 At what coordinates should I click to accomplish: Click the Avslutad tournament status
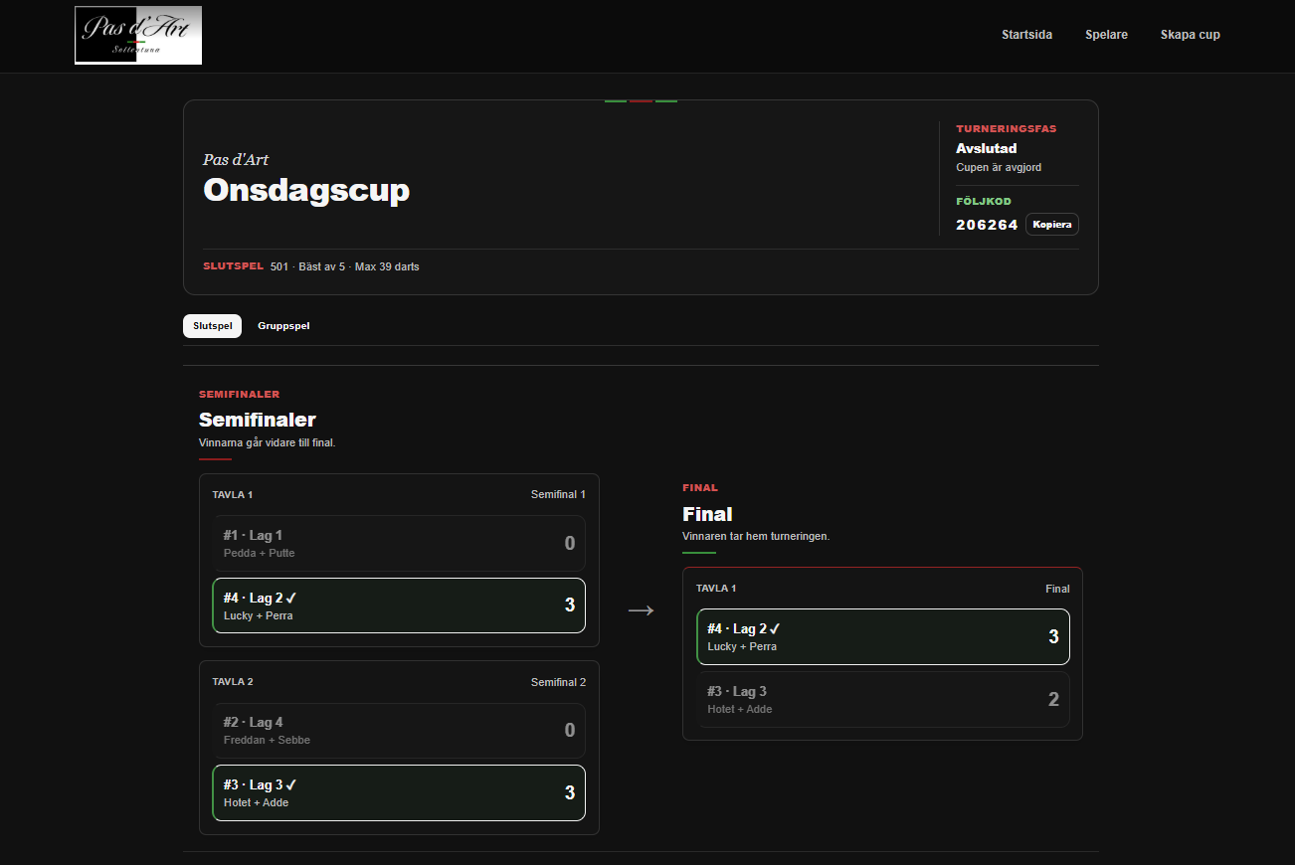click(x=987, y=148)
